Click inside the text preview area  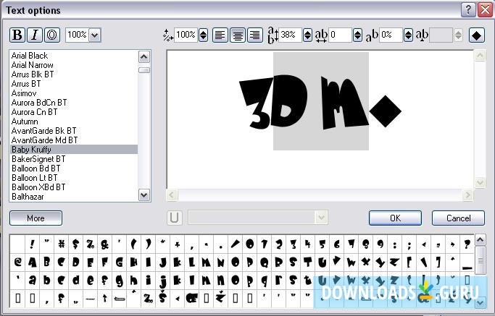[320, 120]
